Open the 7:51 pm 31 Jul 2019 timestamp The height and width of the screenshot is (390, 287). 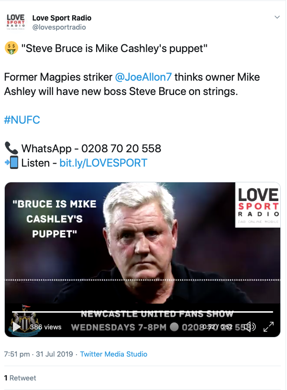click(39, 354)
